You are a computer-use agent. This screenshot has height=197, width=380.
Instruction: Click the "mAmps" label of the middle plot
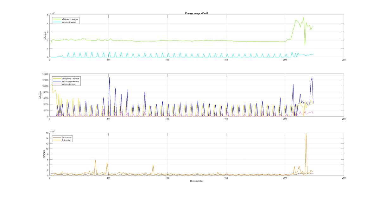[40, 95]
